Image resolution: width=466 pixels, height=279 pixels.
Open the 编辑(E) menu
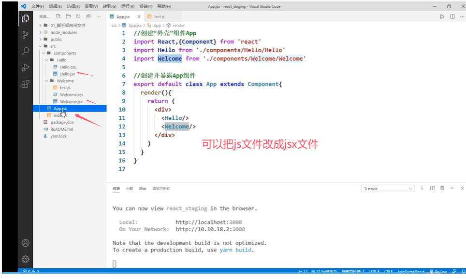[56, 6]
